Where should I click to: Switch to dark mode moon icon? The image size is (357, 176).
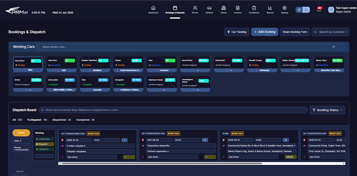306,10
